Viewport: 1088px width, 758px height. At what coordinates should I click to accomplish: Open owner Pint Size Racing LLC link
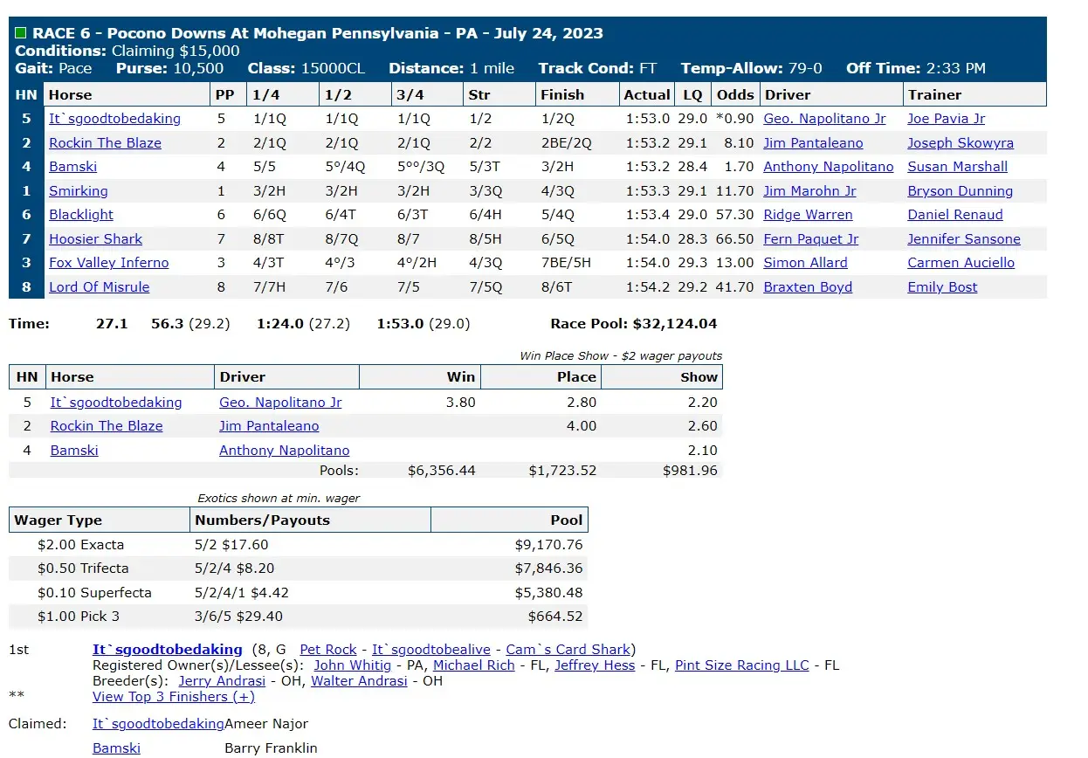pos(742,665)
